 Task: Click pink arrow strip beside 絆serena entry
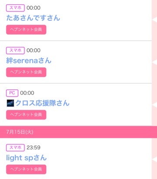pos(154,62)
